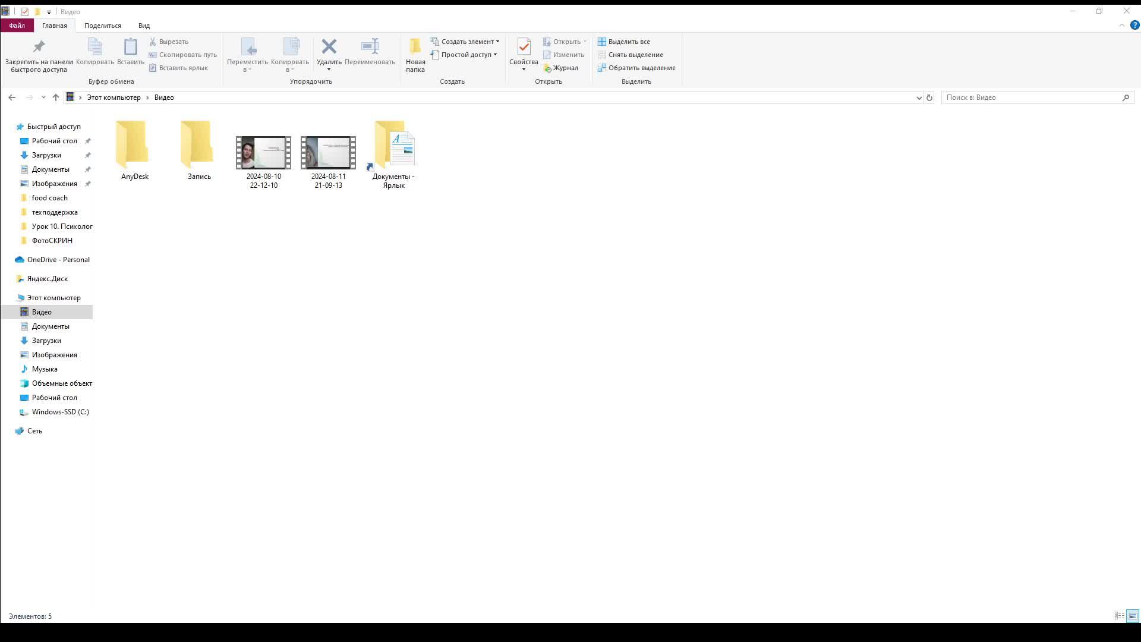The image size is (1141, 642).
Task: Select the 2024-08-10 22-12-10 video thumbnail
Action: click(263, 153)
